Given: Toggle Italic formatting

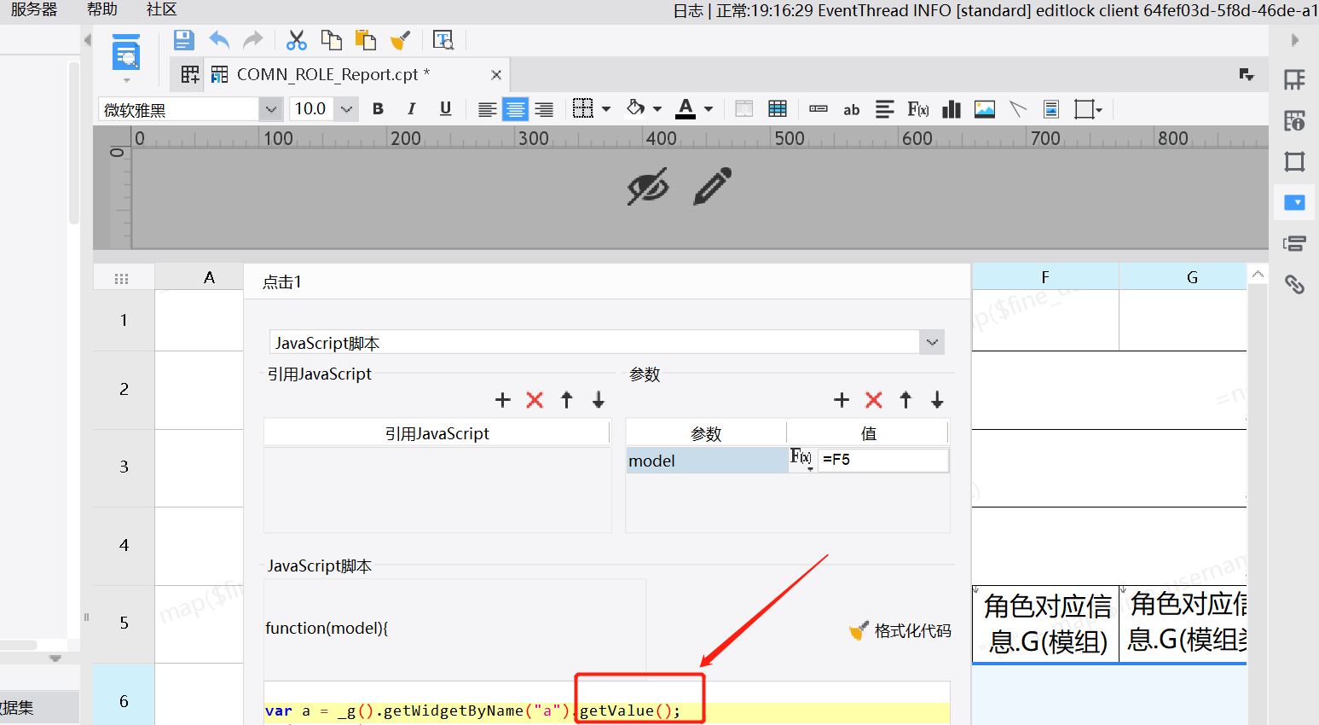Looking at the screenshot, I should (x=412, y=109).
